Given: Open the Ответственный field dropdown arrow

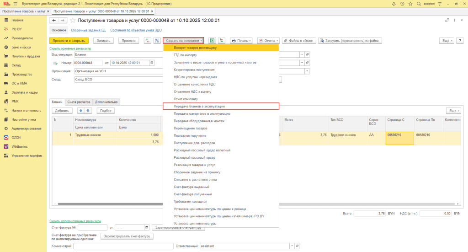Looking at the screenshot, I should [x=292, y=246].
